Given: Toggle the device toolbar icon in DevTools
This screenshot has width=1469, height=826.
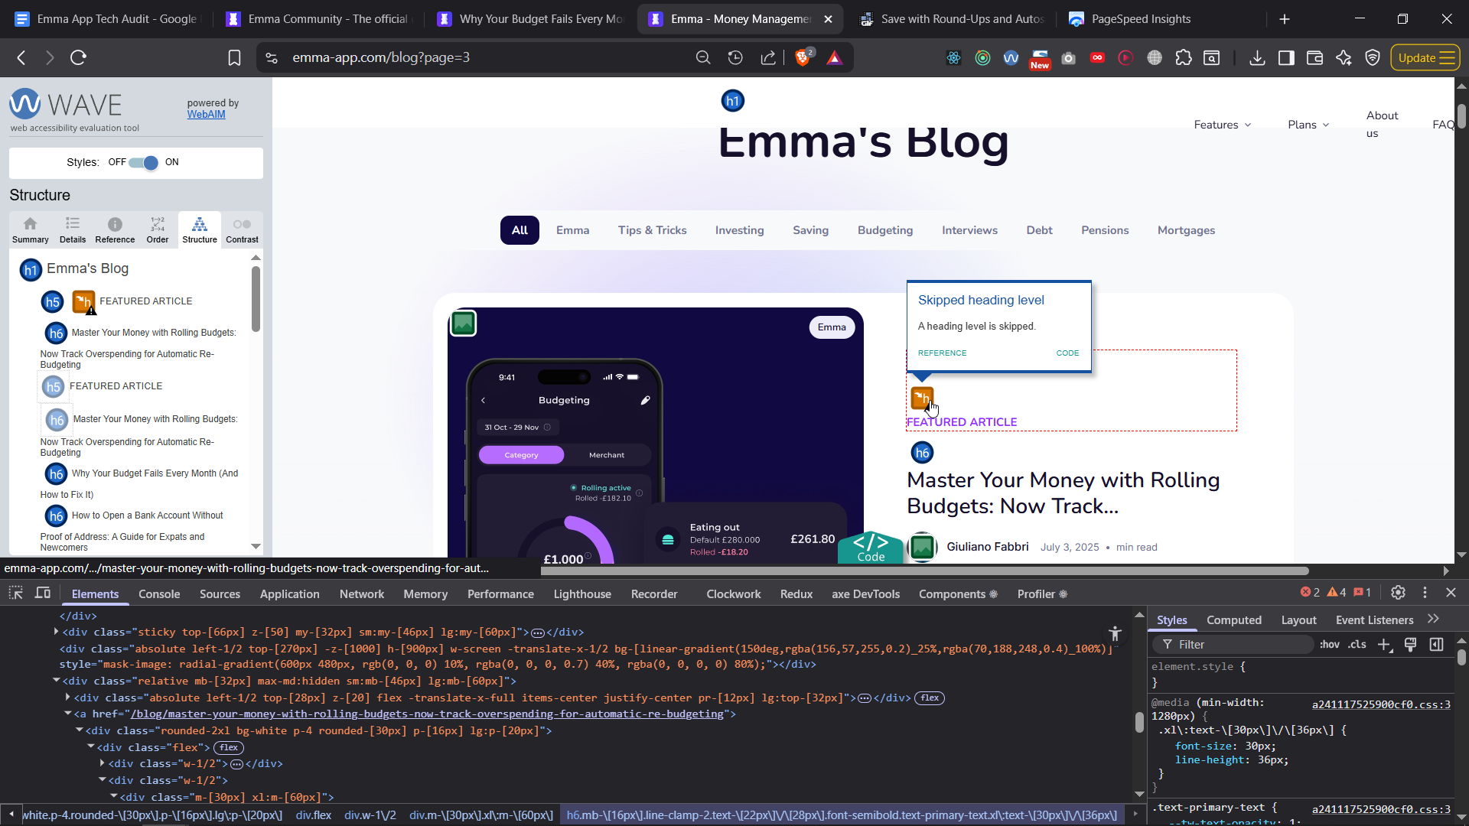Looking at the screenshot, I should coord(43,593).
